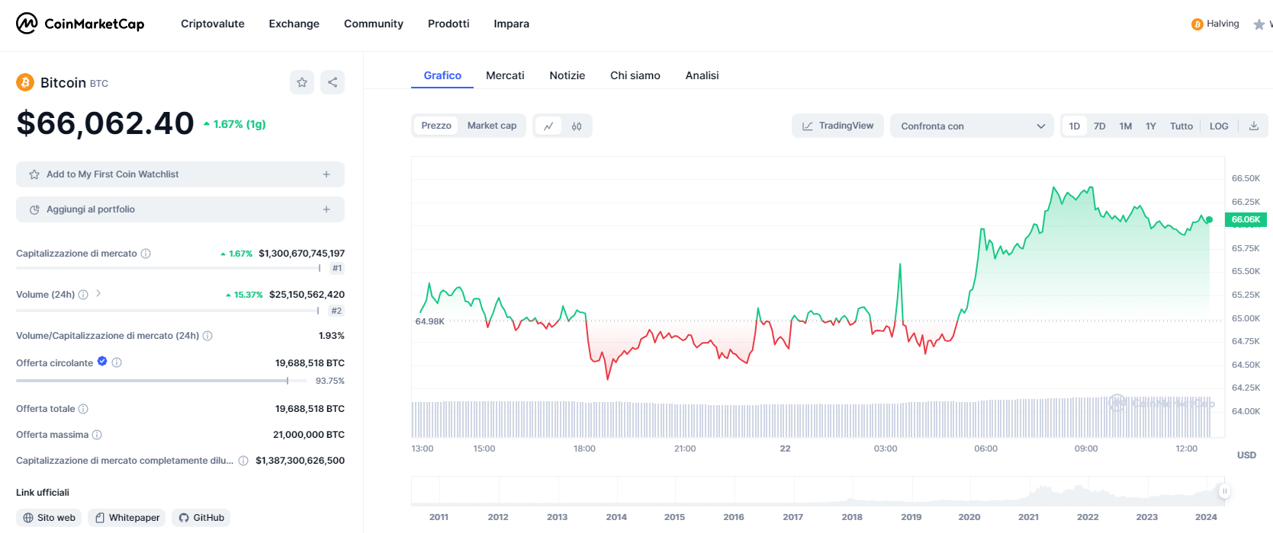Select the Market cap chart mode
Viewport: 1273px width, 533px height.
(x=492, y=126)
